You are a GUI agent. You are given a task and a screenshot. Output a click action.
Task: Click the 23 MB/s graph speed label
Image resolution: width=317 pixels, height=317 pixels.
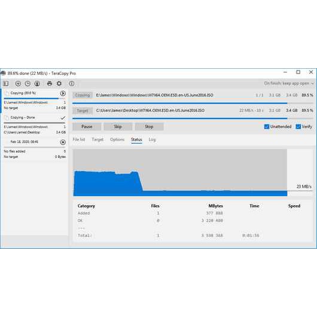(304, 187)
